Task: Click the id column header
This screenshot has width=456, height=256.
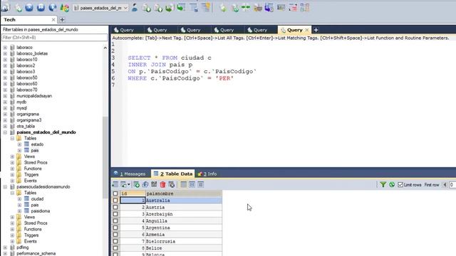Action: 133,193
